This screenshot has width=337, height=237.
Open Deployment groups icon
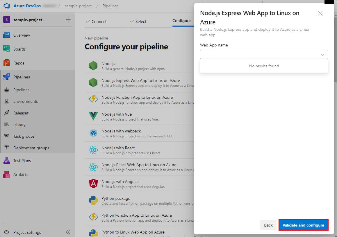pyautogui.click(x=7, y=148)
